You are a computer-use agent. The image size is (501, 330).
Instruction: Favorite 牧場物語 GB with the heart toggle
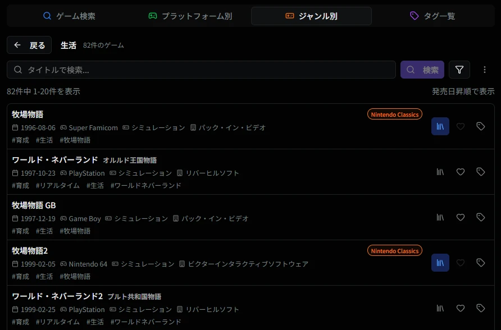click(x=461, y=217)
